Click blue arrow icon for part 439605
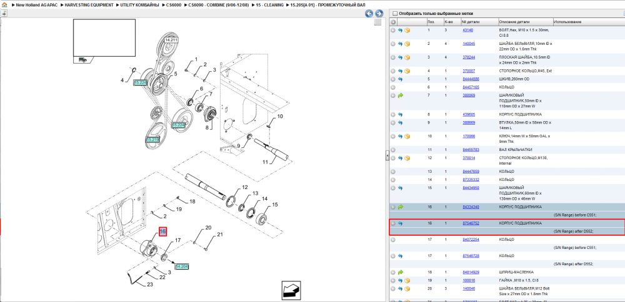 (400, 115)
